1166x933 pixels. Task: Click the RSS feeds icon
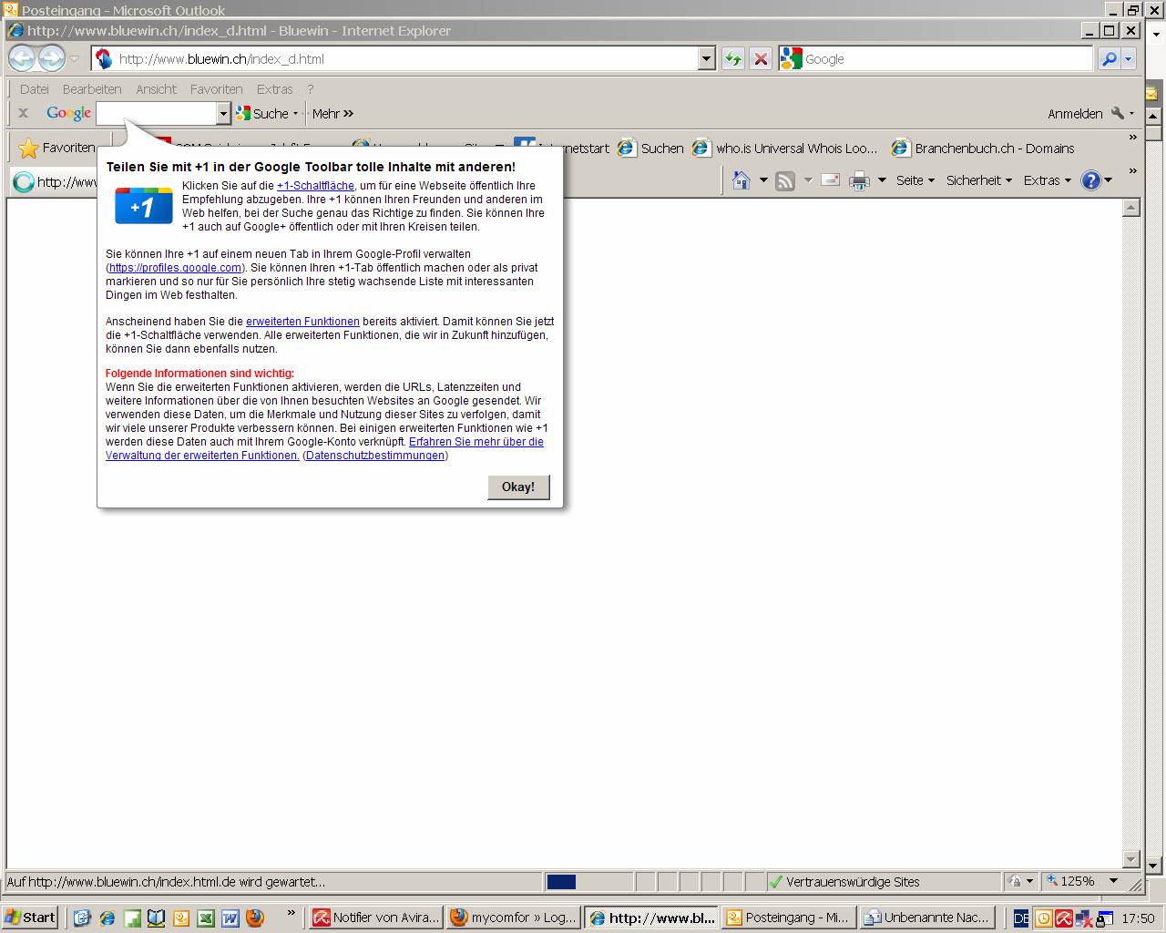(x=784, y=180)
